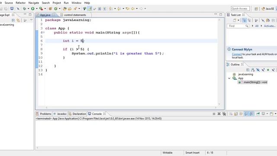The width and height of the screenshot is (277, 156).
Task: Toggle Show Whitespace Characters icon
Action: click(x=105, y=9)
